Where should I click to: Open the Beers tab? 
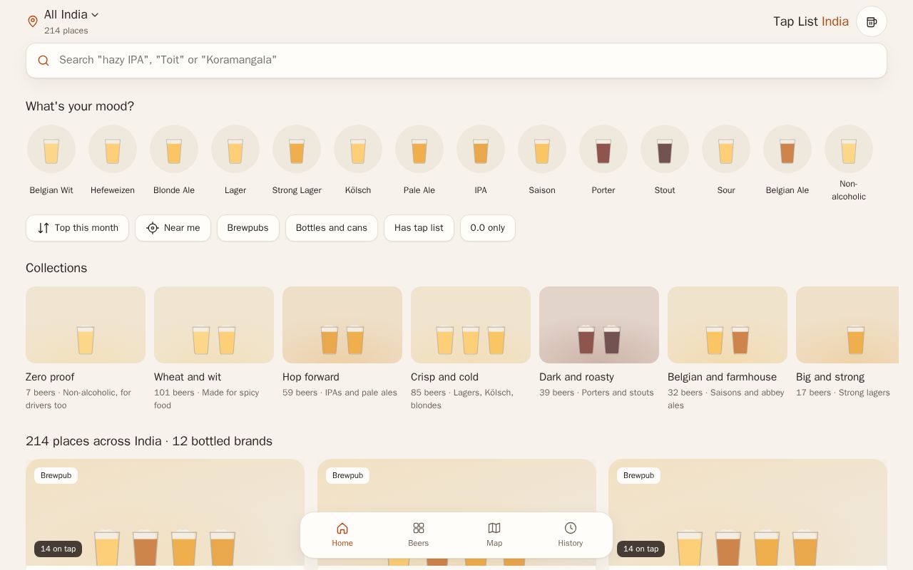coord(419,535)
